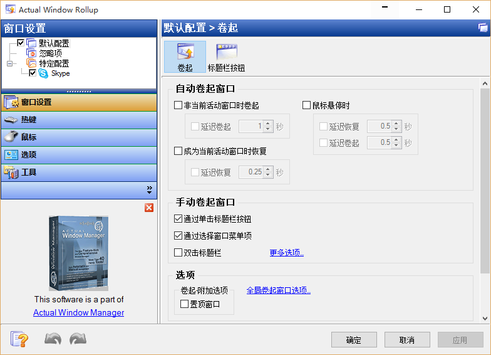Open the 热键 sidebar section
The width and height of the screenshot is (491, 355).
29,120
